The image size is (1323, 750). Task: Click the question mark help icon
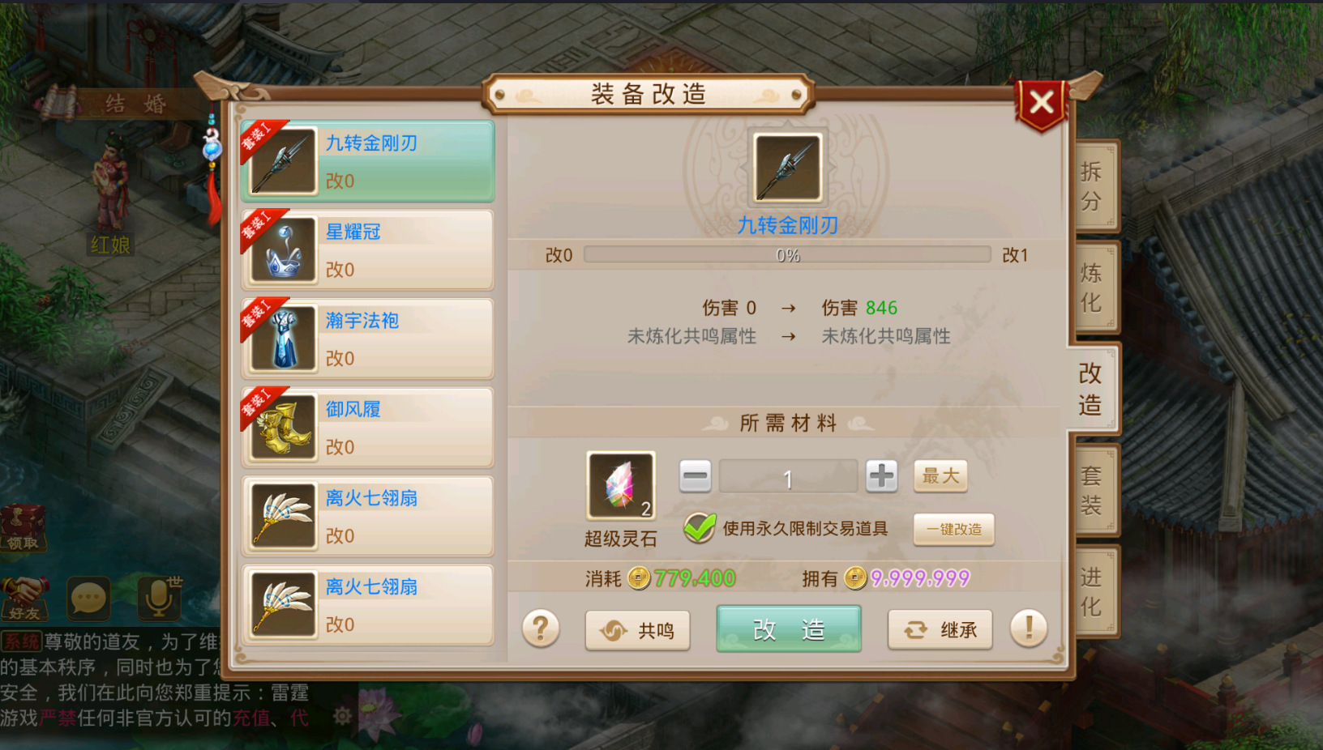pyautogui.click(x=541, y=629)
